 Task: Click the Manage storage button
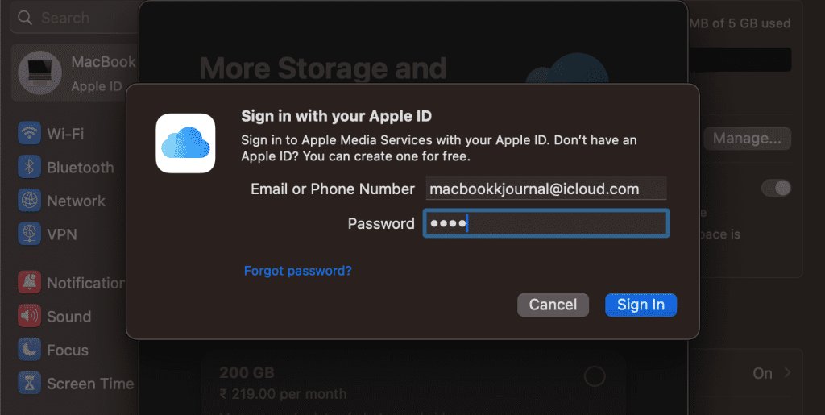(747, 139)
